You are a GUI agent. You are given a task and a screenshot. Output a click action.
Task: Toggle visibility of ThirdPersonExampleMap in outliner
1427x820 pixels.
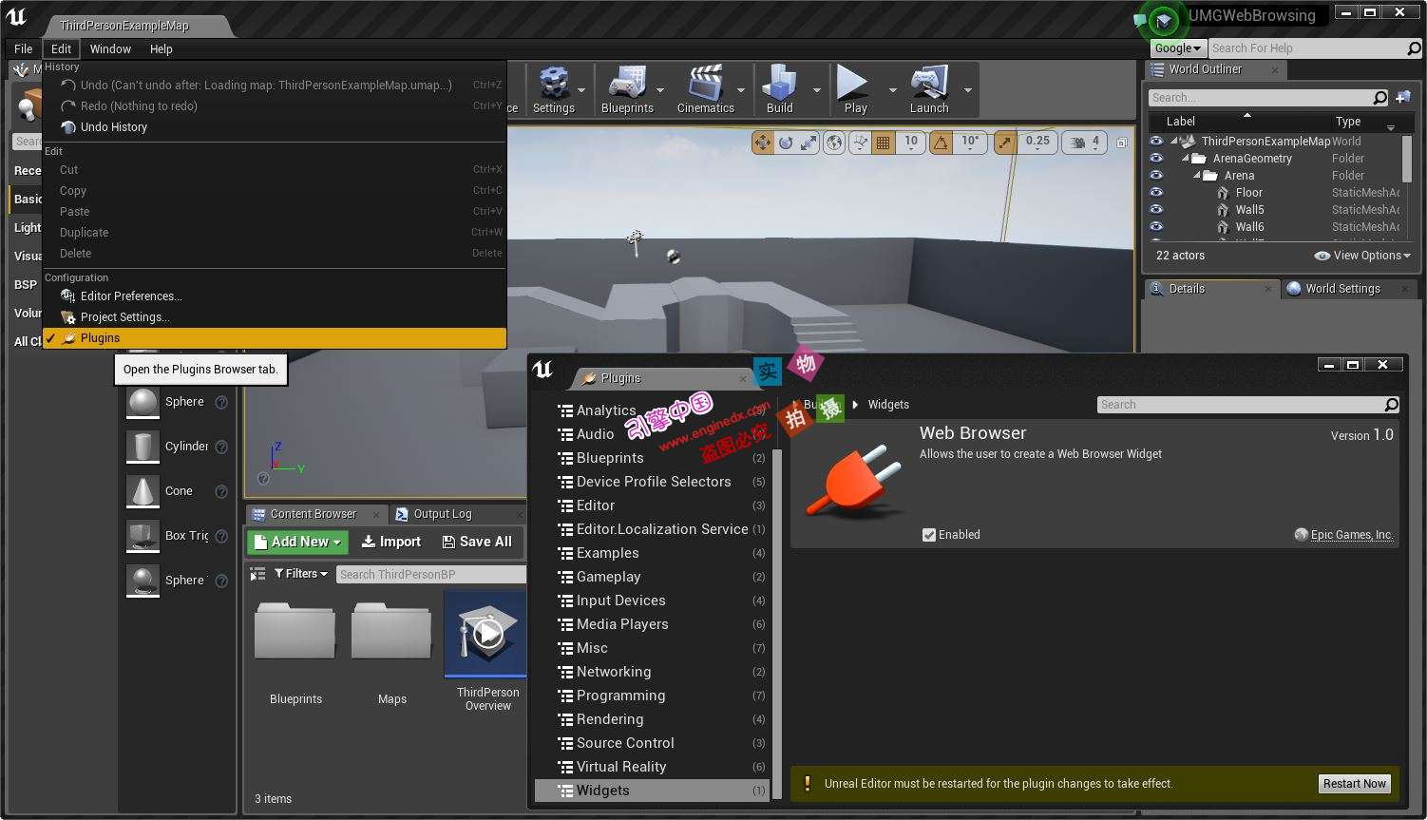click(x=1156, y=141)
